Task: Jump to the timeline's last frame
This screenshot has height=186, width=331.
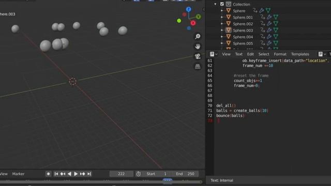Action: tap(89, 174)
